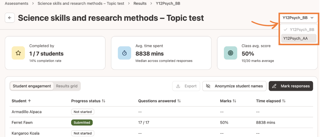The height and width of the screenshot is (137, 322).
Task: Open the topic test breadcrumb link
Action: click(x=81, y=3)
